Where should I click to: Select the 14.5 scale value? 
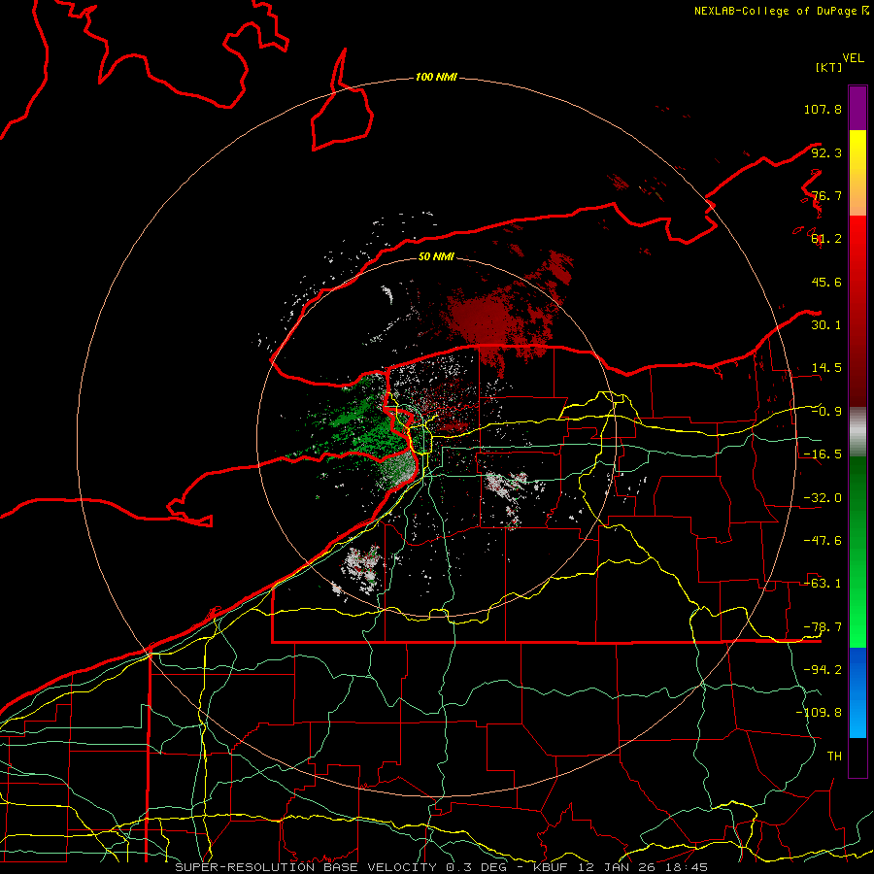(x=826, y=368)
